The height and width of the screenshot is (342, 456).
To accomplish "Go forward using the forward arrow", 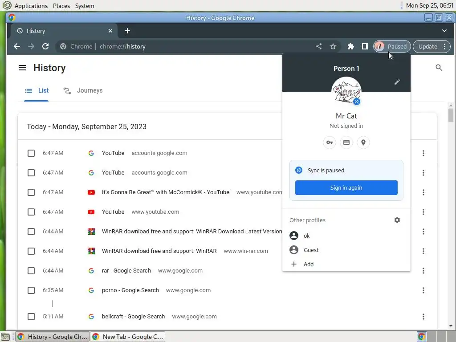I will [31, 46].
